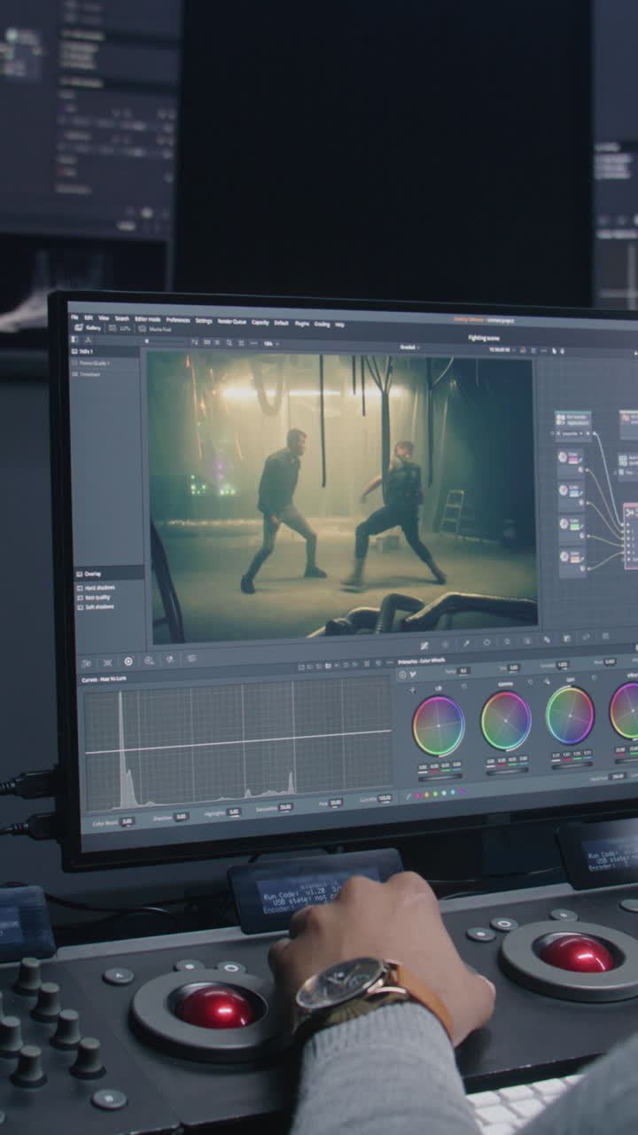This screenshot has width=638, height=1135.
Task: Open the Graded viewer mode dropdown
Action: point(409,347)
